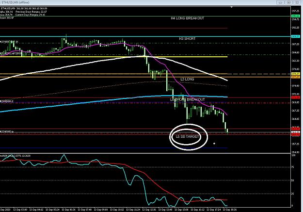Click the Current Days Range text
Viewport: 303px width, 212px height.
tap(30, 15)
